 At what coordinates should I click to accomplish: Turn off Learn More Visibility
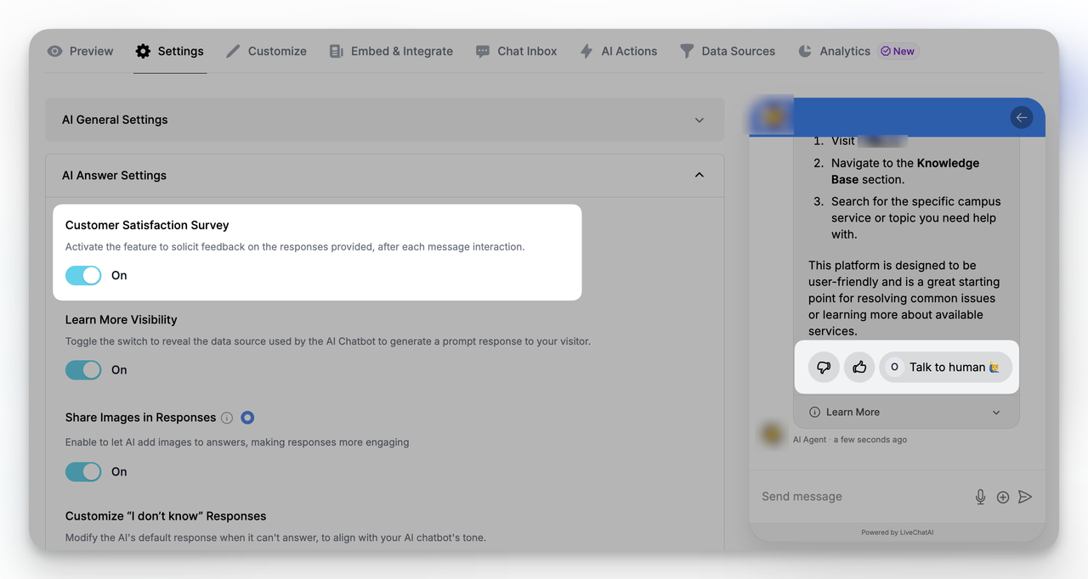83,370
